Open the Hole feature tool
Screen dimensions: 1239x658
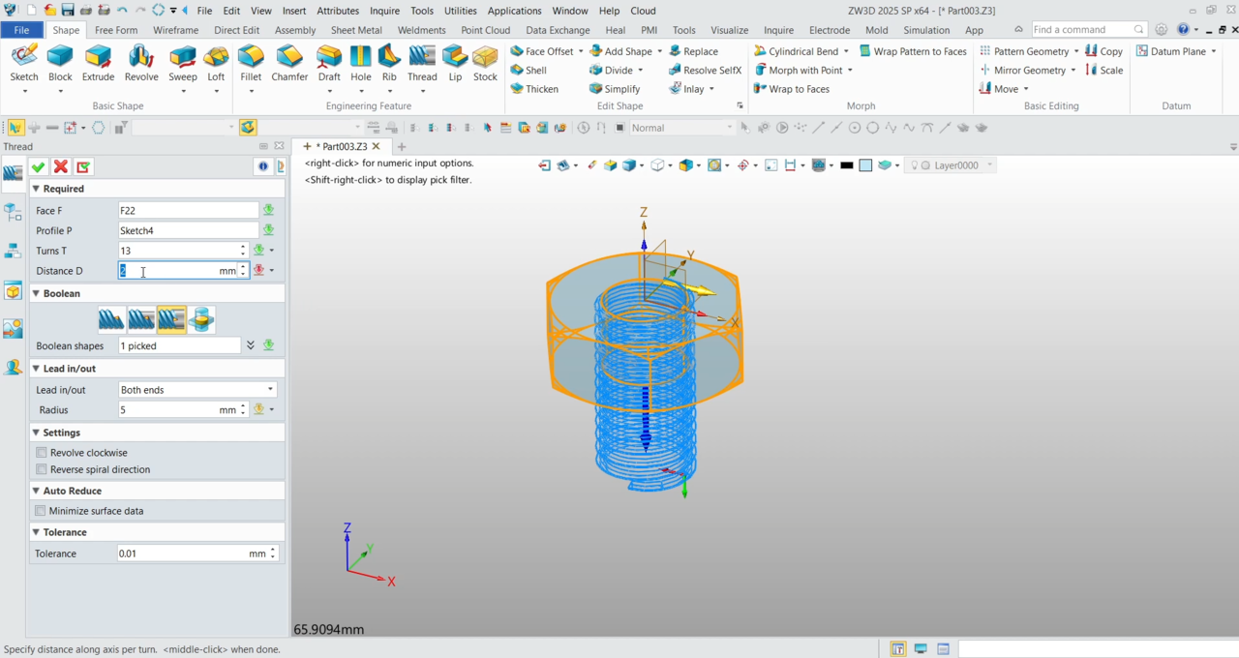[x=360, y=62]
